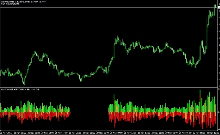This screenshot has height=135, width=220.
Task: Select the VSA HISTOGRAM indicator label
Action: tap(10, 4)
